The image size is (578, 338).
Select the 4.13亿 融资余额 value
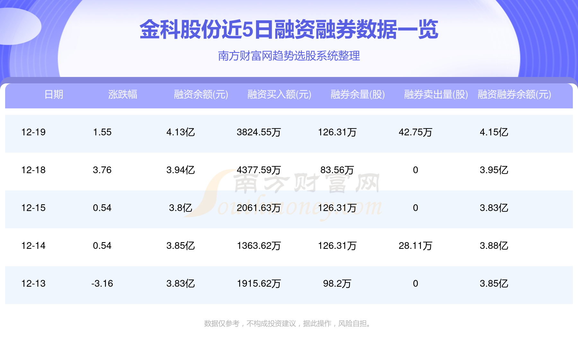181,132
